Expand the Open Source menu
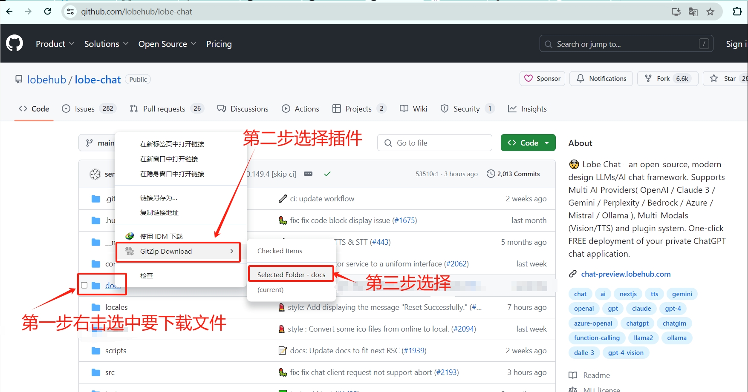The height and width of the screenshot is (392, 748). point(167,44)
